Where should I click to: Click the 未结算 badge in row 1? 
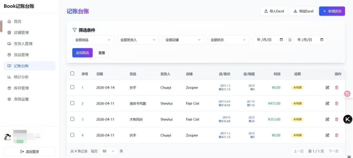[297, 88]
